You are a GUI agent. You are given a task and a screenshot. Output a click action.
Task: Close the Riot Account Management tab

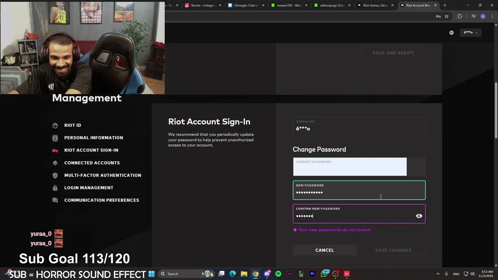click(435, 5)
